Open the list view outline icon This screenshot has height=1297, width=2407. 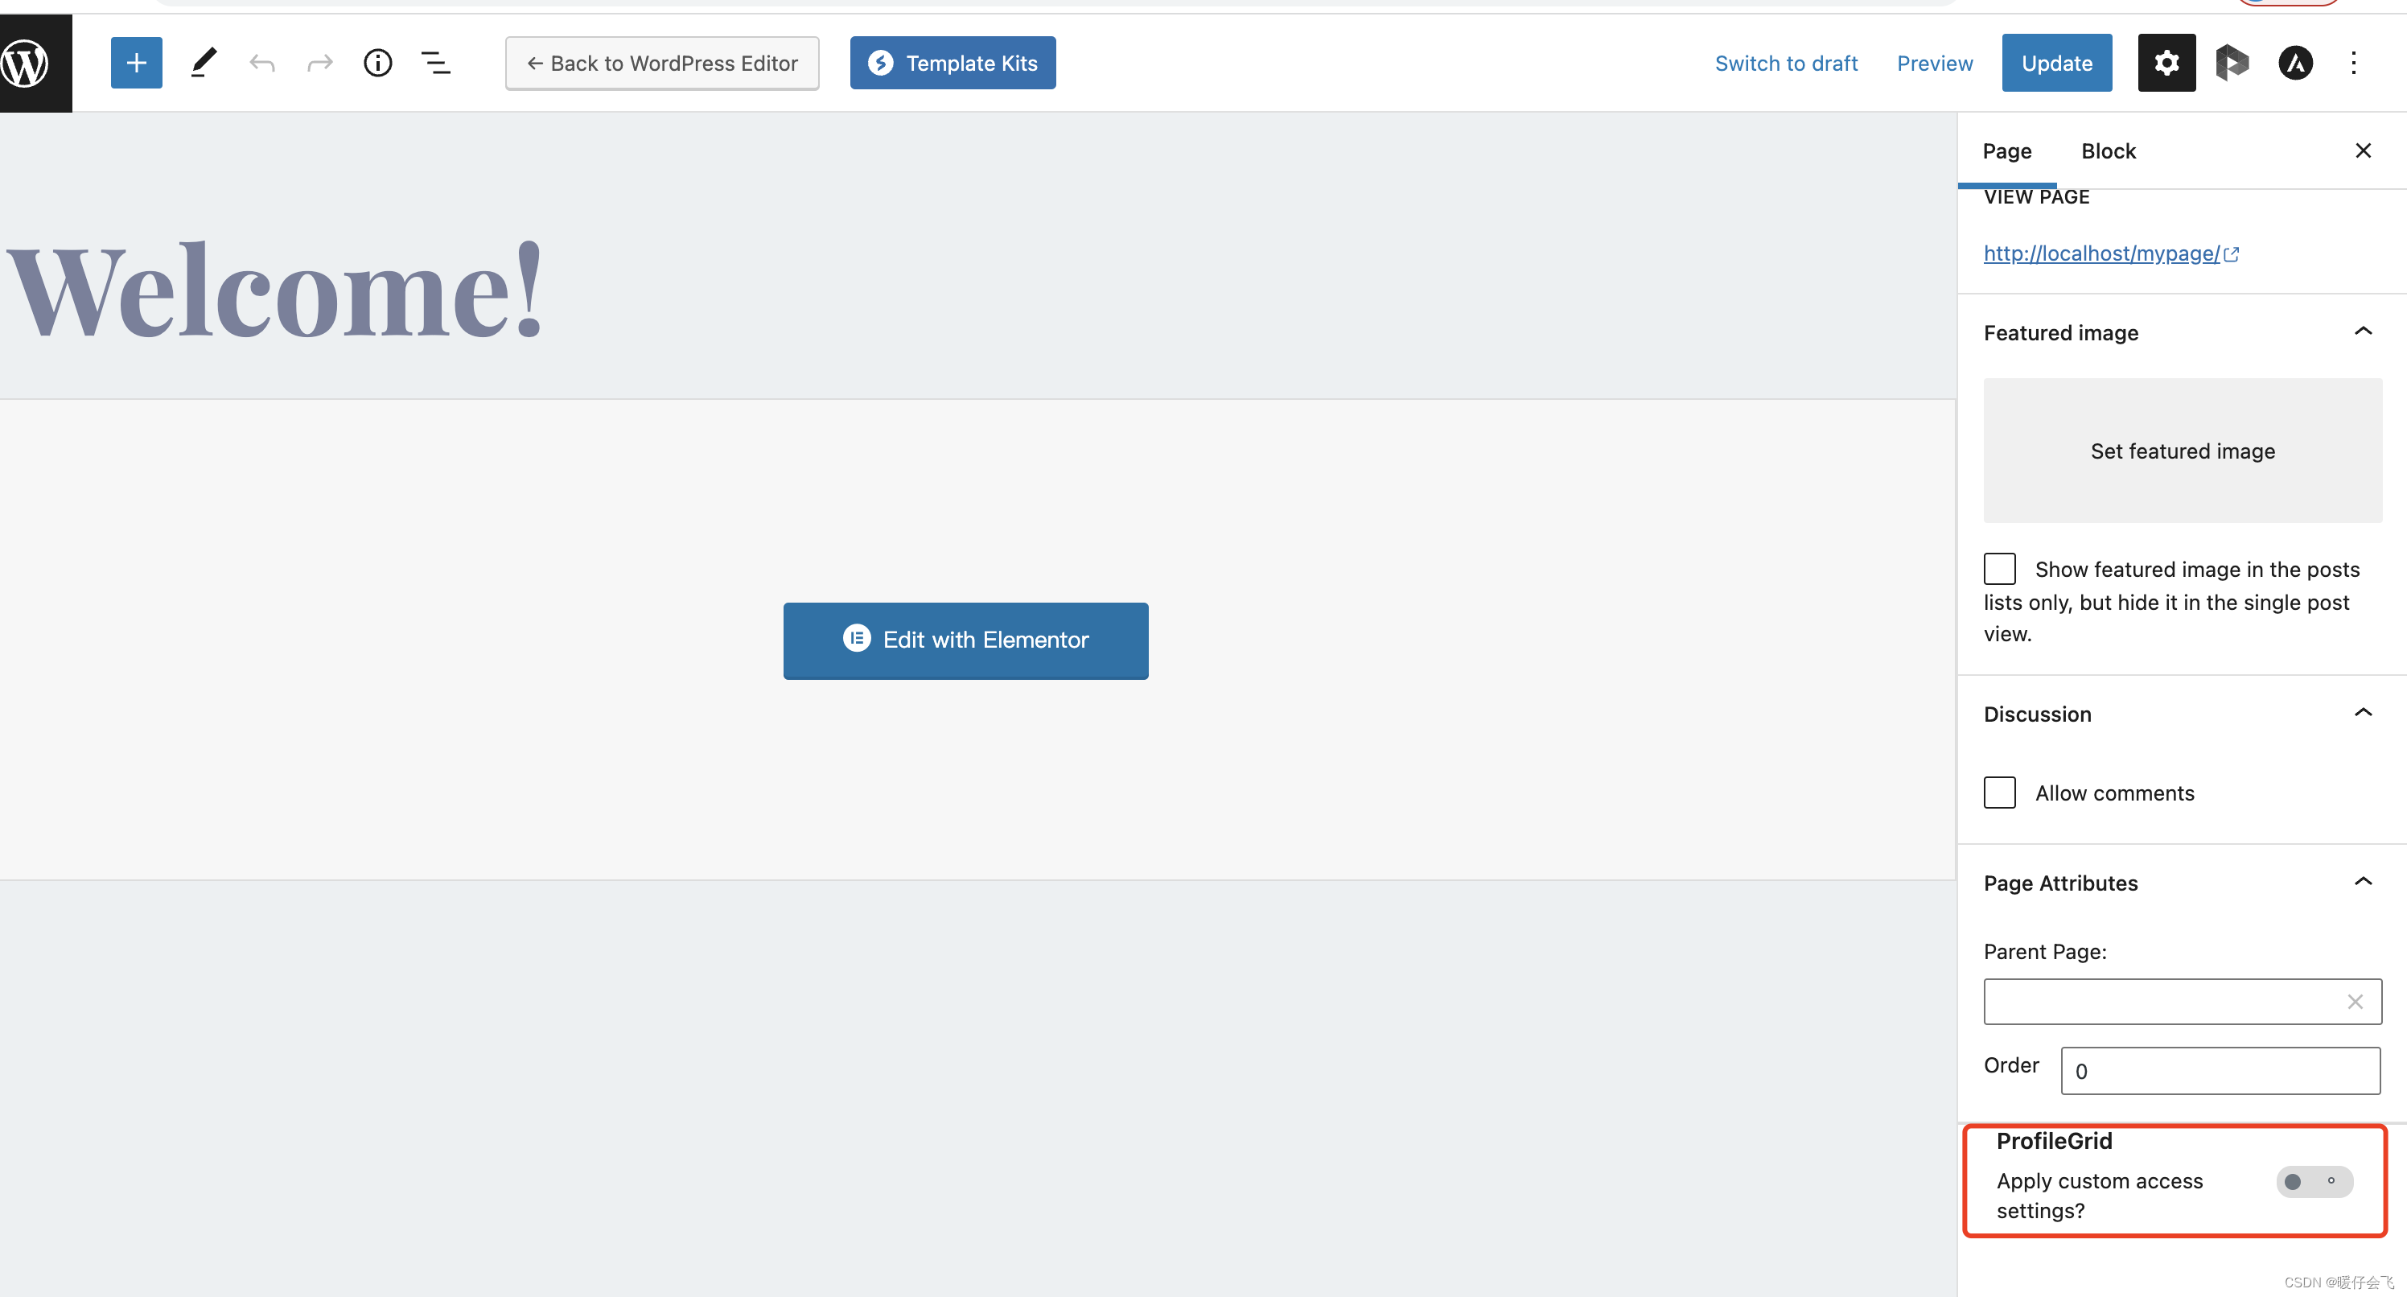pyautogui.click(x=435, y=64)
